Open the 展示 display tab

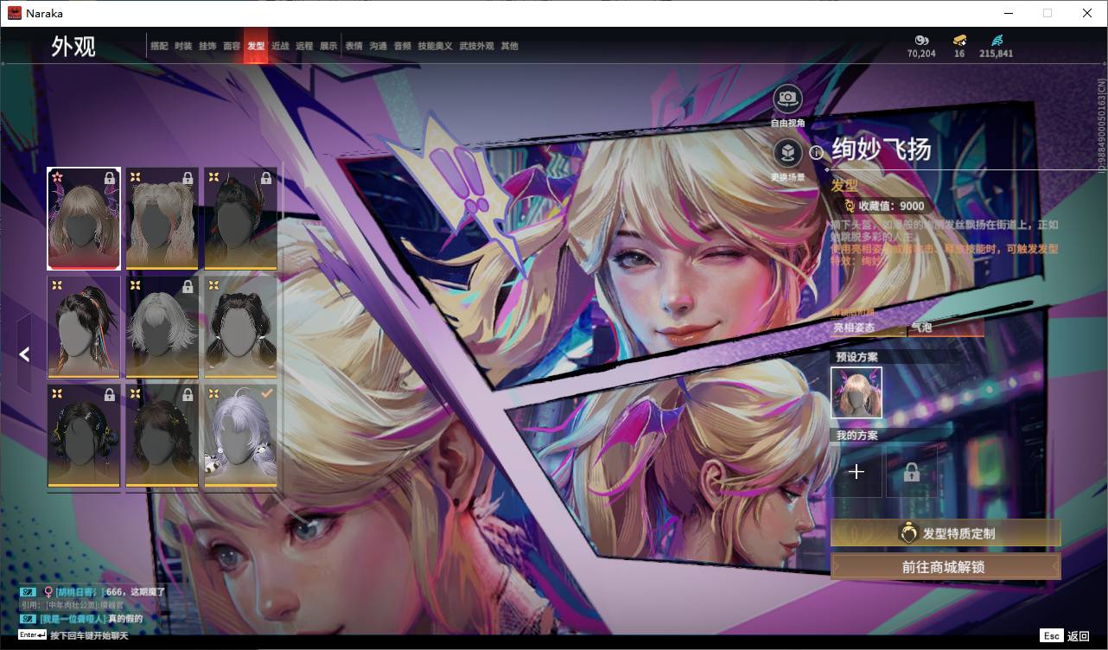coord(328,46)
